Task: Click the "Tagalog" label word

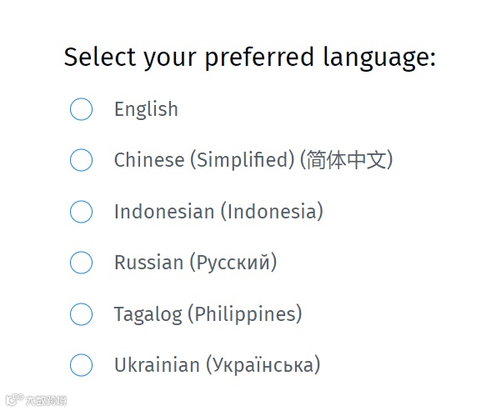Action: 148,315
